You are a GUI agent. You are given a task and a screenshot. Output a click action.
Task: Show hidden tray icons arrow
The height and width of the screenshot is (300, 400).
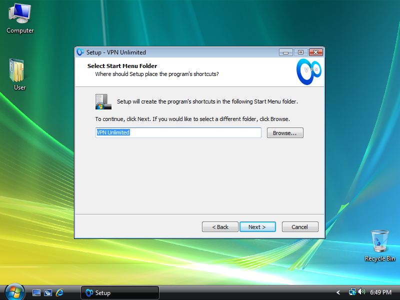pos(338,292)
